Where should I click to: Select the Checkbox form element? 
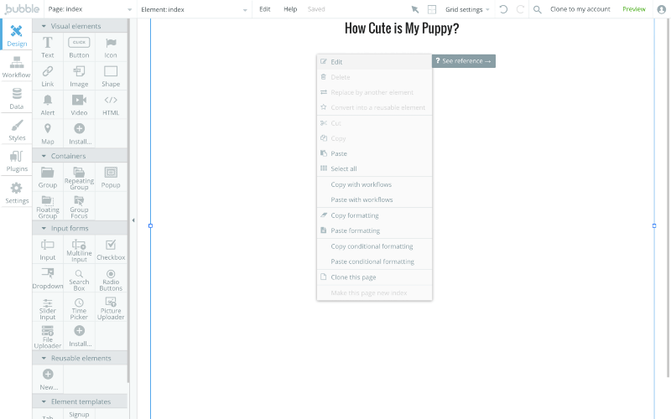click(x=111, y=250)
